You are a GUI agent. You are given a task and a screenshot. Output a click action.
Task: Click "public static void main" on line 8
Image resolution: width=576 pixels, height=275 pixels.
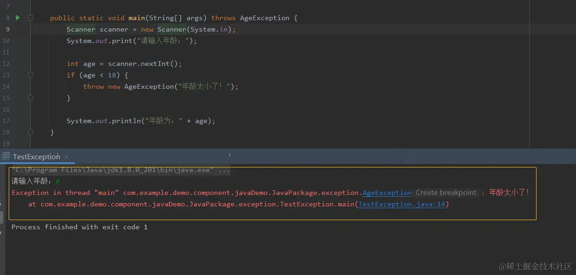point(97,18)
